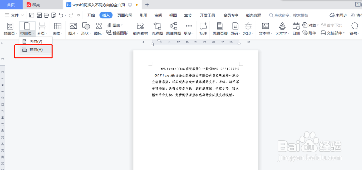Switch to the 开始 ribbon tab
The image size is (362, 170).
91,15
